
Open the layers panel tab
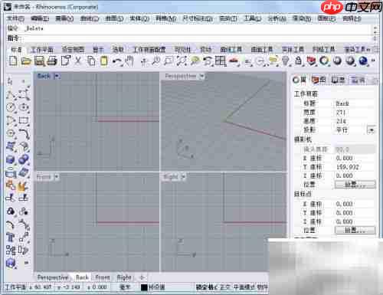[319, 80]
